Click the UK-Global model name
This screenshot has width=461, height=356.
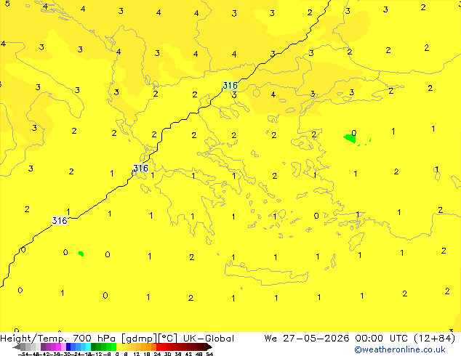click(x=209, y=339)
